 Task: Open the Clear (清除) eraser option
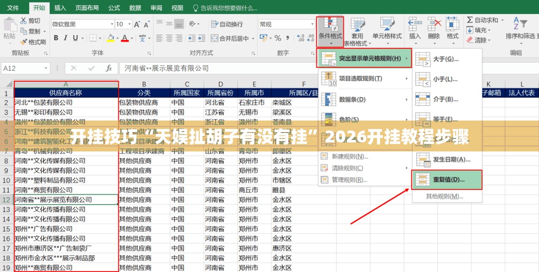tap(479, 40)
